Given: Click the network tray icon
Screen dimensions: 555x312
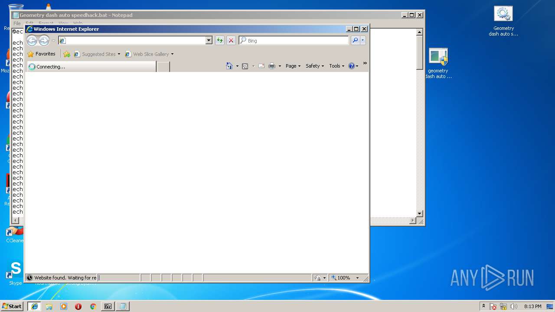Looking at the screenshot, I should (503, 306).
